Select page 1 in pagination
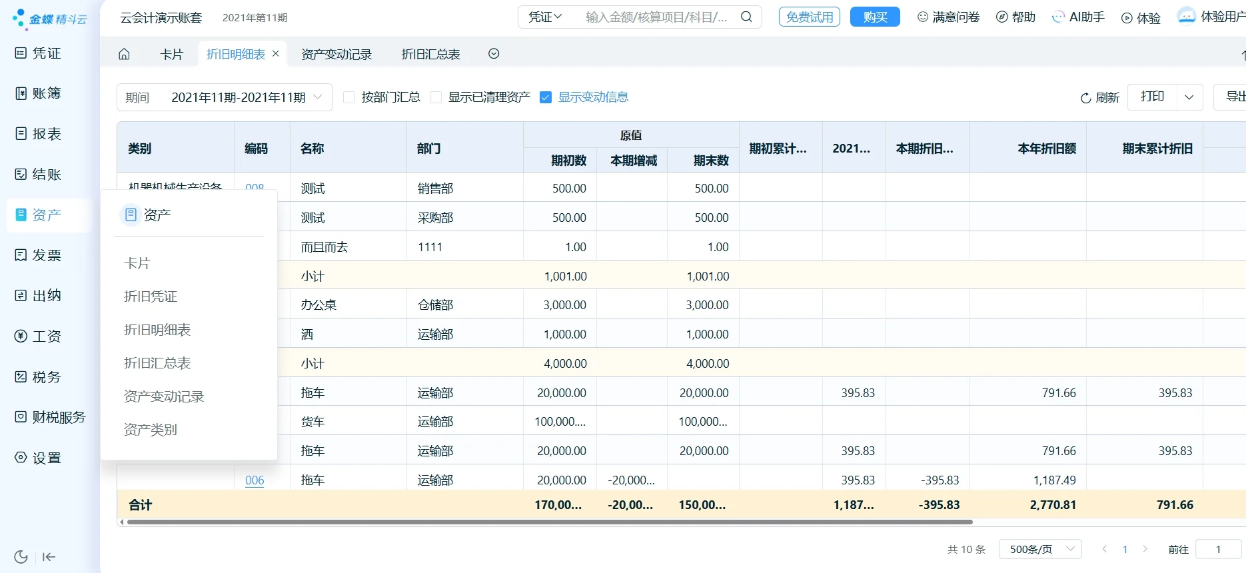The width and height of the screenshot is (1246, 573). tap(1125, 549)
